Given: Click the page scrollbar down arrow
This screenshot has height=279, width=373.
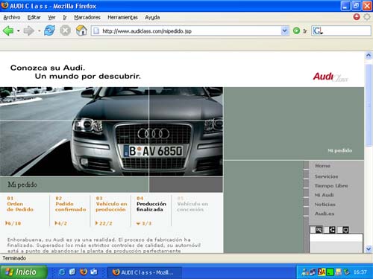Looking at the screenshot, I should (369, 248).
